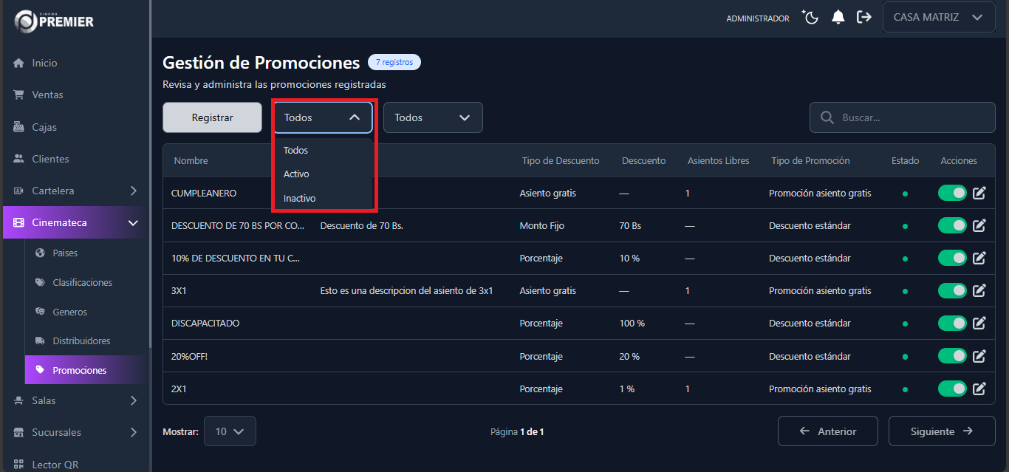Screen dimensions: 1009x472
Task: Select Inactivo from the open filter dropdown
Action: coord(299,198)
